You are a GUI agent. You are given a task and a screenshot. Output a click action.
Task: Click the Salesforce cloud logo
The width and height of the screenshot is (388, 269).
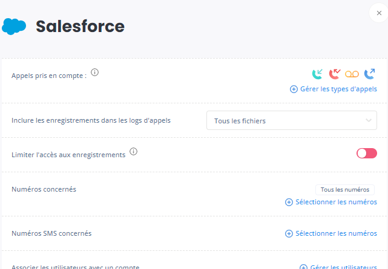click(14, 27)
